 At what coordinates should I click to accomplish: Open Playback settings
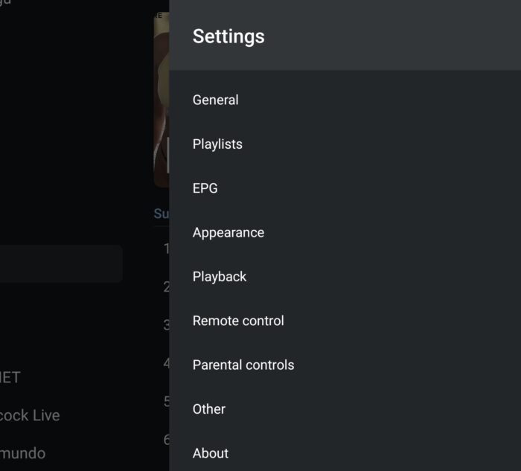coord(220,277)
